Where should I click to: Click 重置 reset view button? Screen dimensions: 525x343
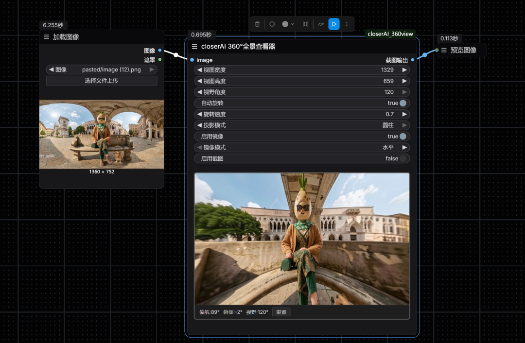pos(281,312)
